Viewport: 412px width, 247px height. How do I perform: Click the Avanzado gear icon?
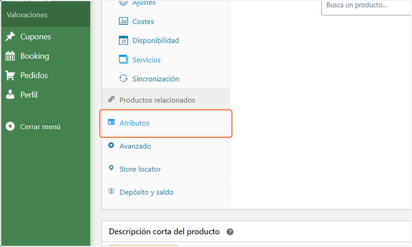[111, 145]
